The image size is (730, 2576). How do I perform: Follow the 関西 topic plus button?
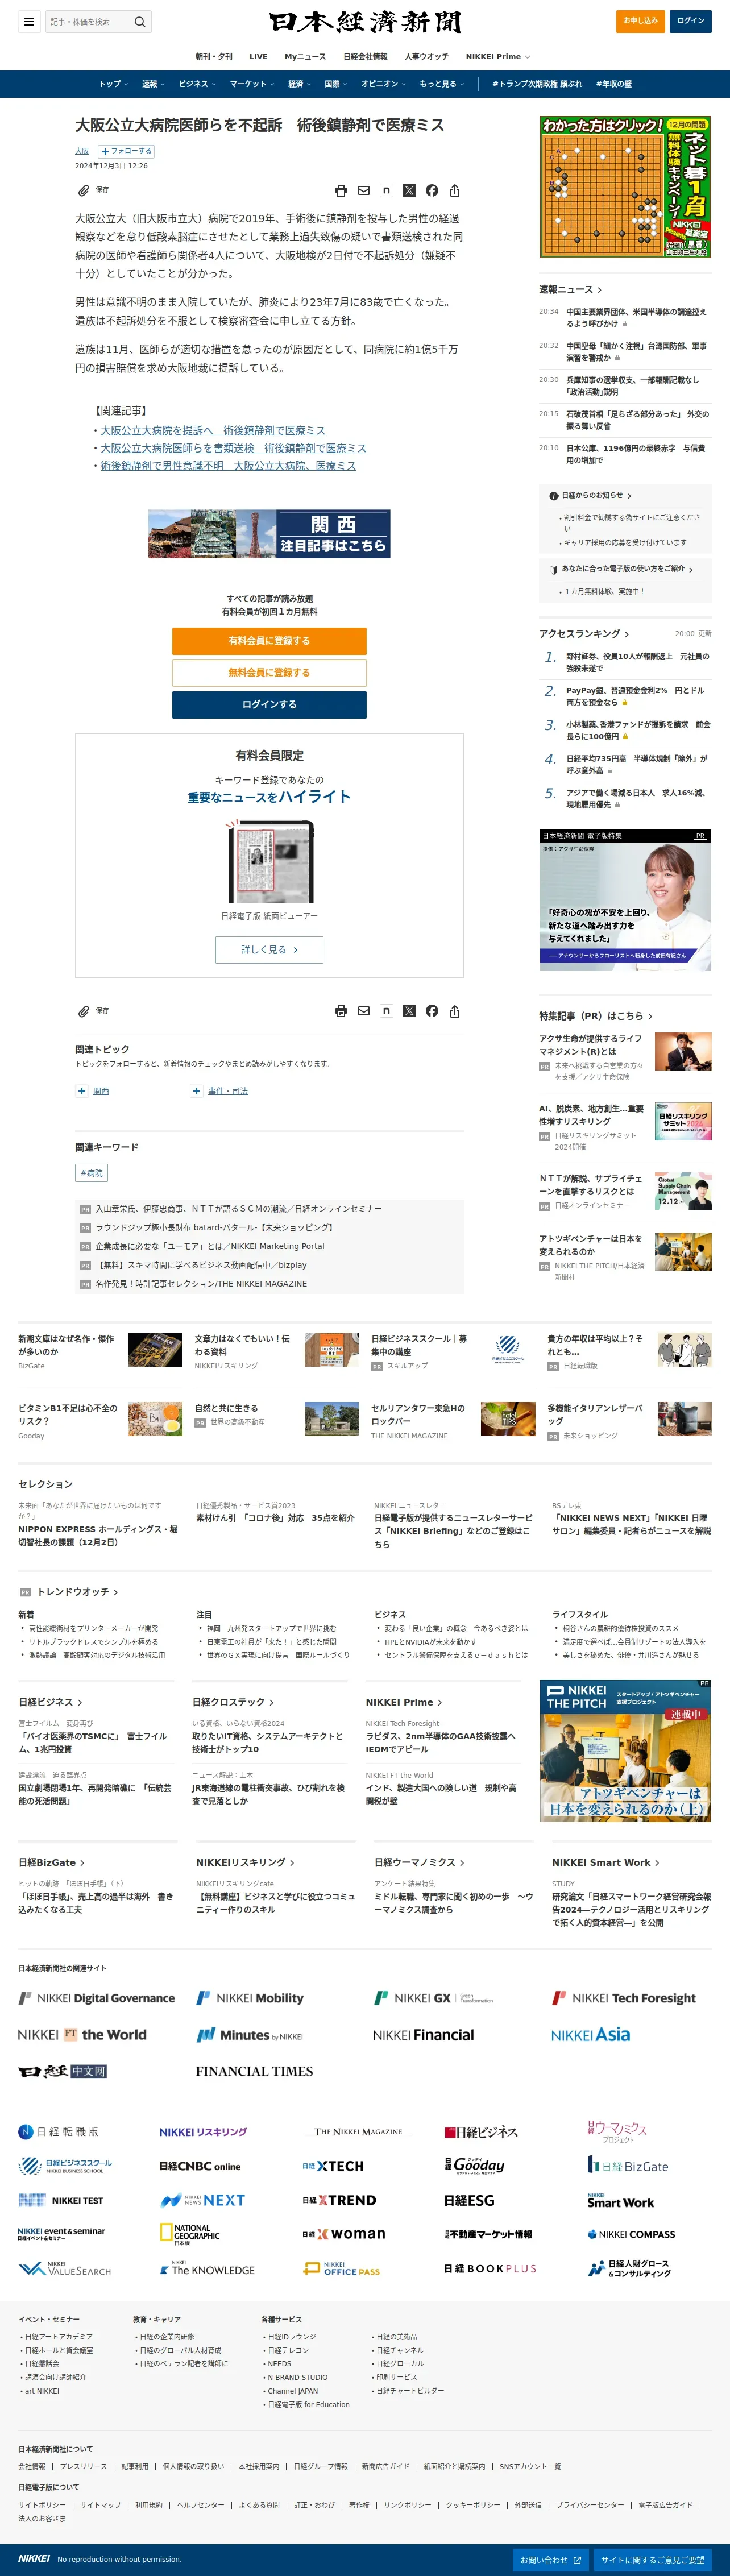pyautogui.click(x=82, y=1091)
